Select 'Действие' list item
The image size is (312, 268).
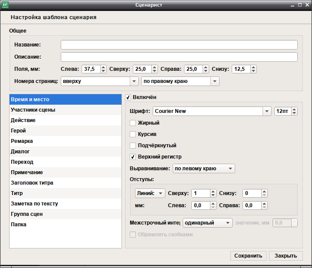pos(66,120)
